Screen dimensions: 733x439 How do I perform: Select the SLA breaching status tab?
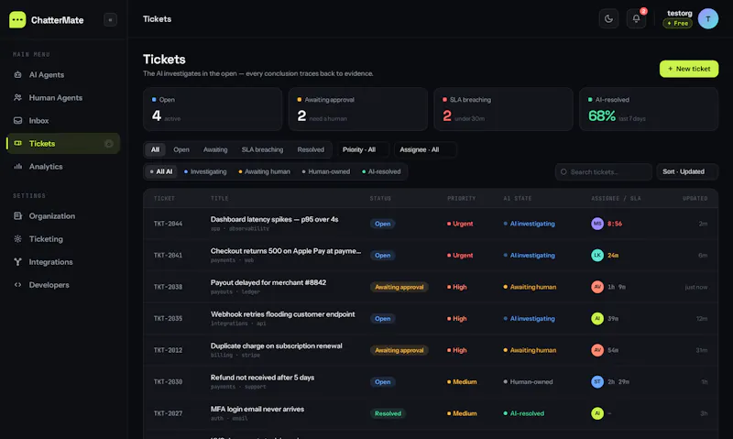262,149
